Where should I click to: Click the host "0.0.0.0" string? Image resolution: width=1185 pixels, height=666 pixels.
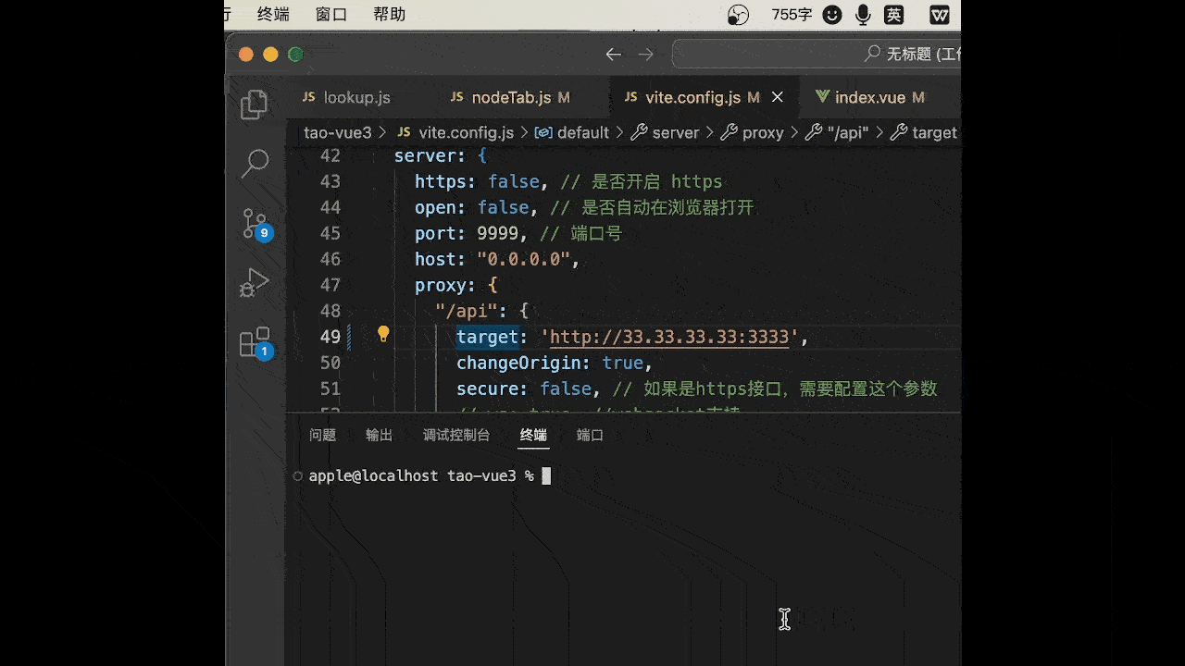tap(523, 259)
